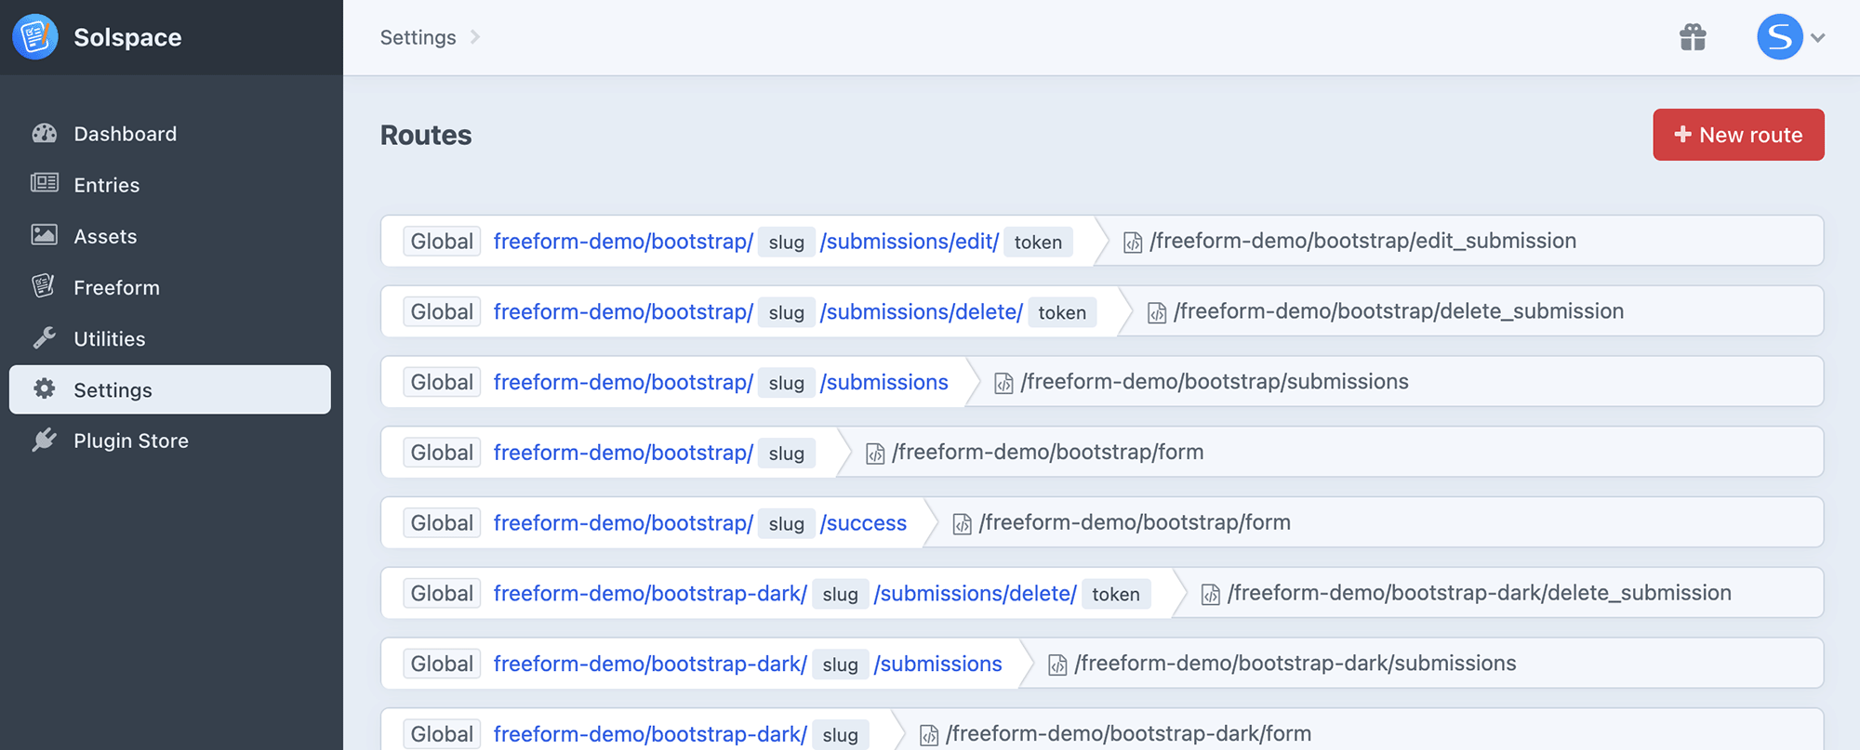Open the Settings breadcrumb link

point(418,37)
